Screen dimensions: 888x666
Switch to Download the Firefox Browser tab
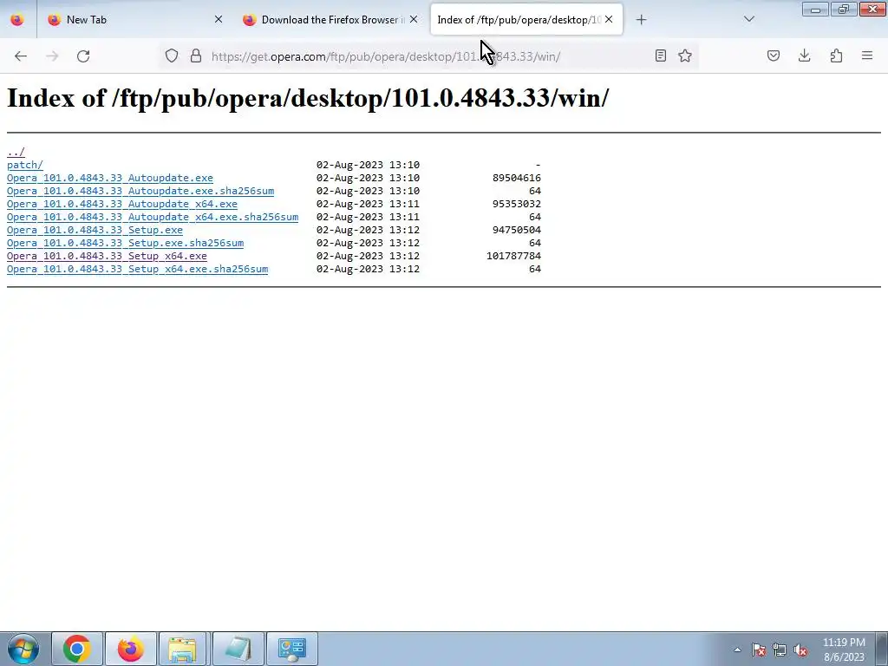331,20
